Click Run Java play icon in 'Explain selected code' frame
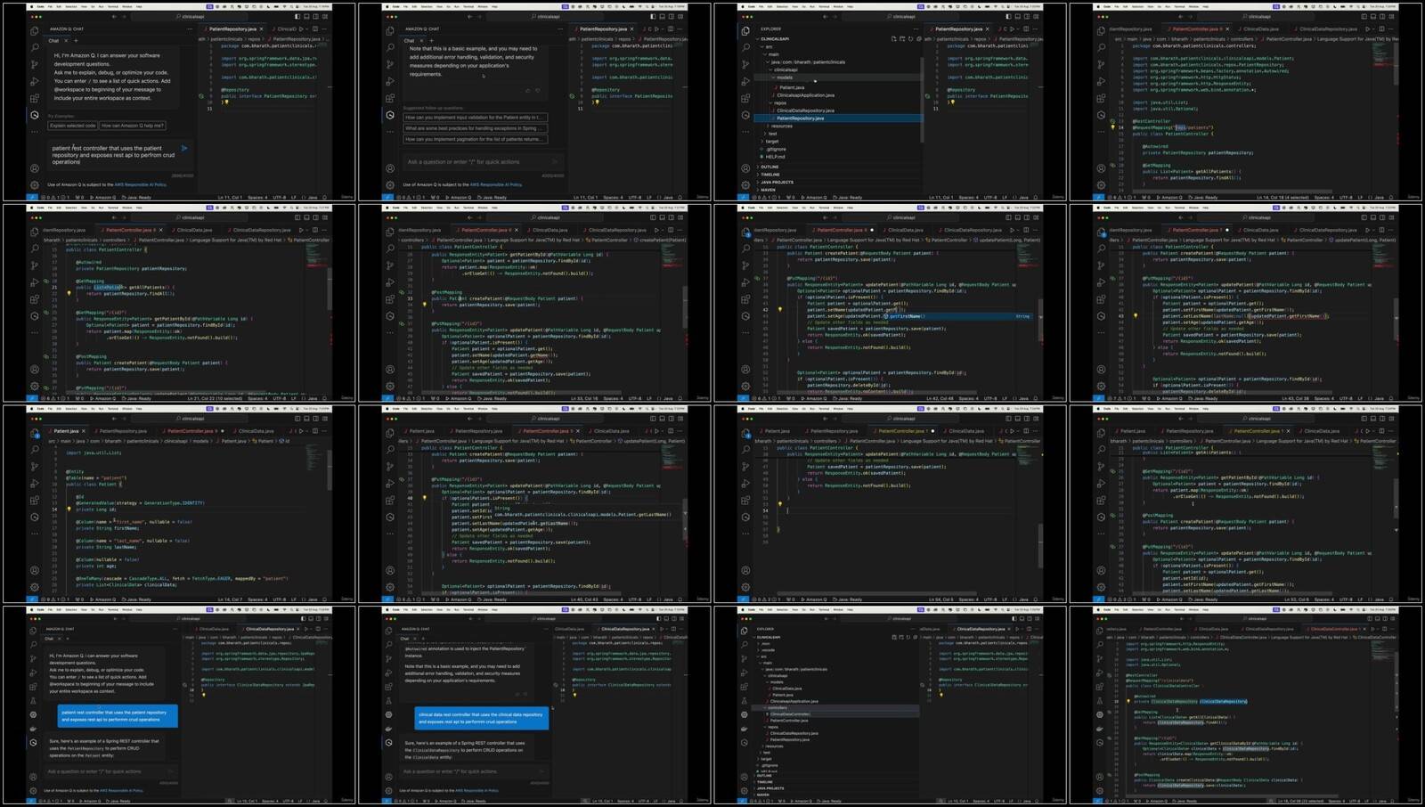Image resolution: width=1425 pixels, height=807 pixels. click(x=301, y=29)
